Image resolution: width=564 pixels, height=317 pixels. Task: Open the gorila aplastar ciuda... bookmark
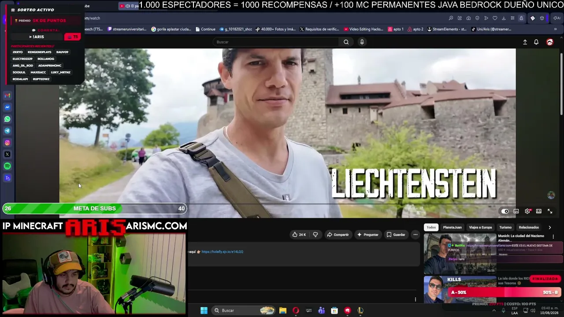[x=171, y=29]
